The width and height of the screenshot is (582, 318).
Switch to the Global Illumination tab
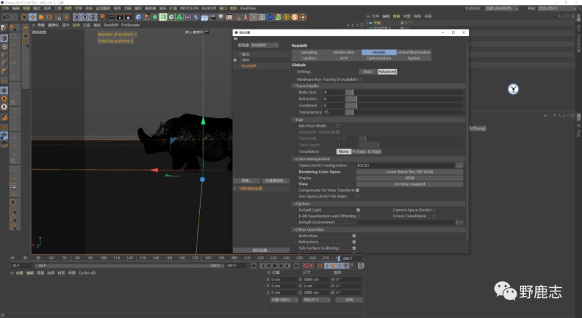point(414,52)
